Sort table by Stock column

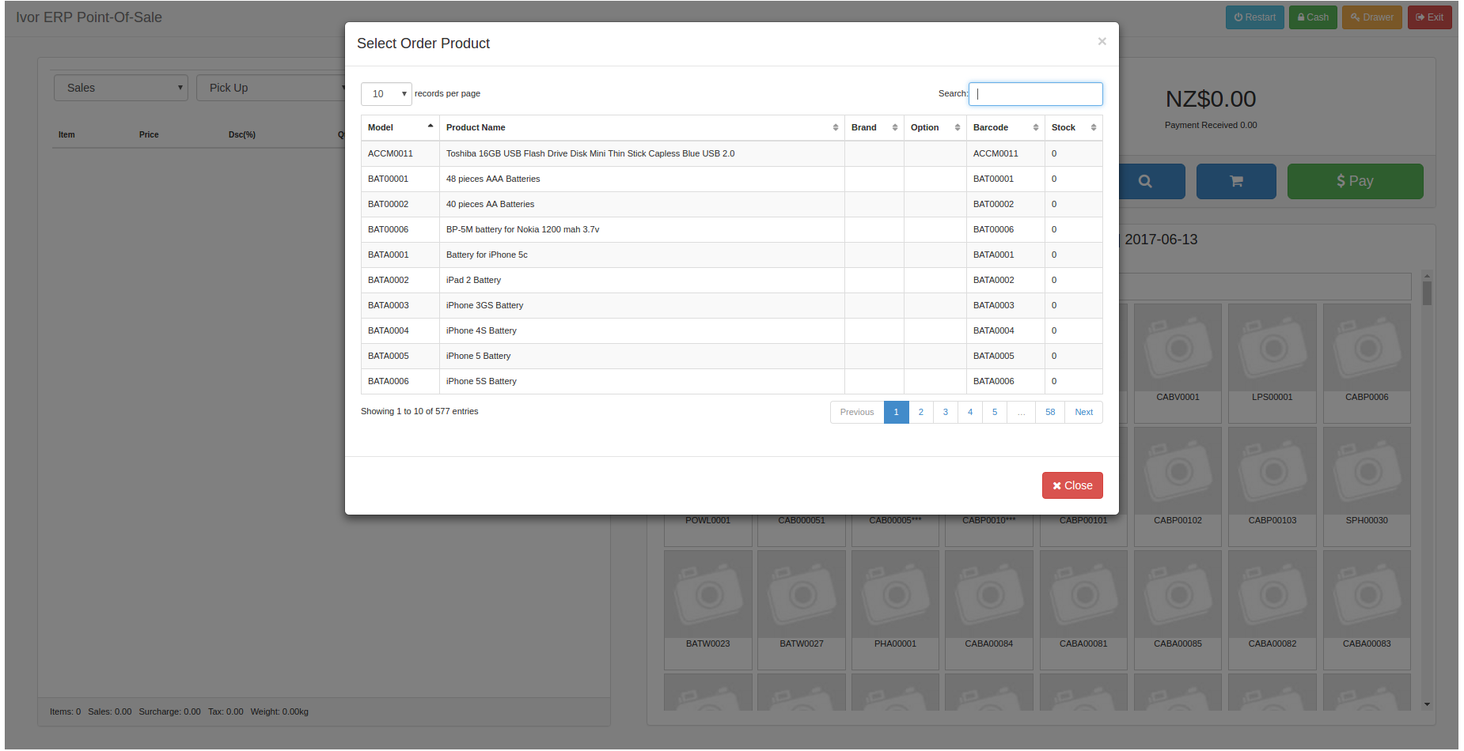click(1073, 127)
